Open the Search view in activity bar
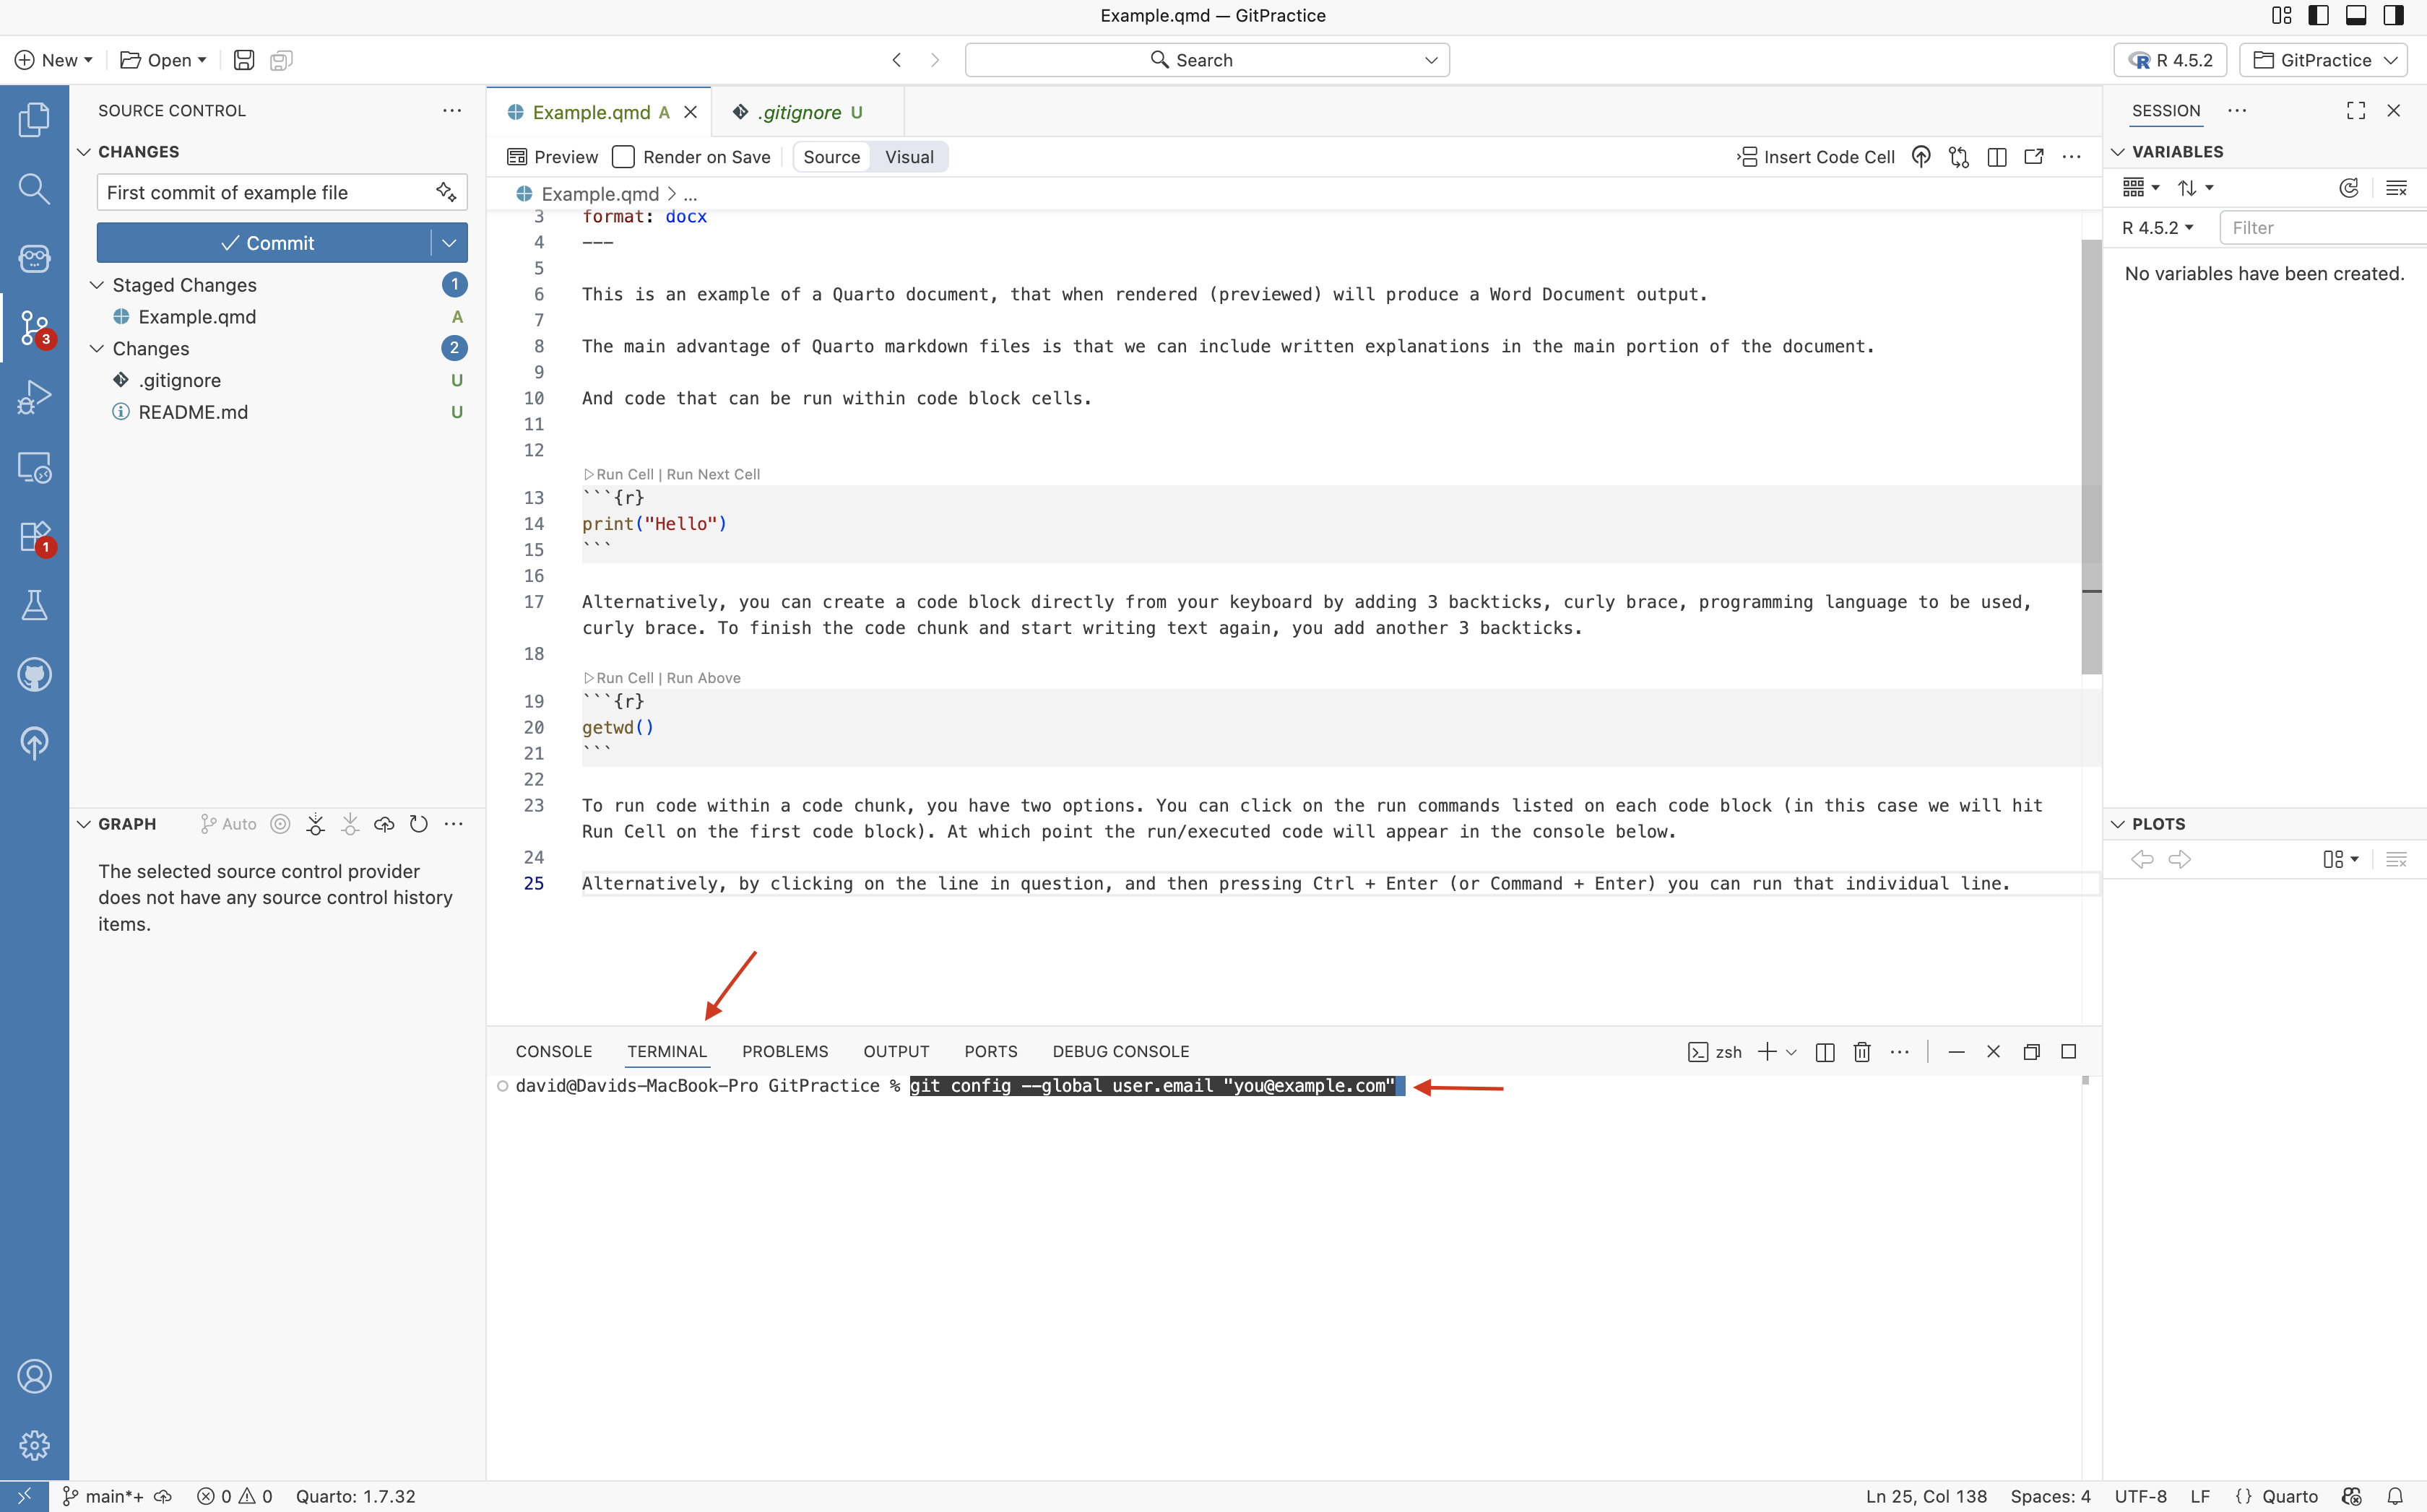Image resolution: width=2427 pixels, height=1512 pixels. click(34, 189)
